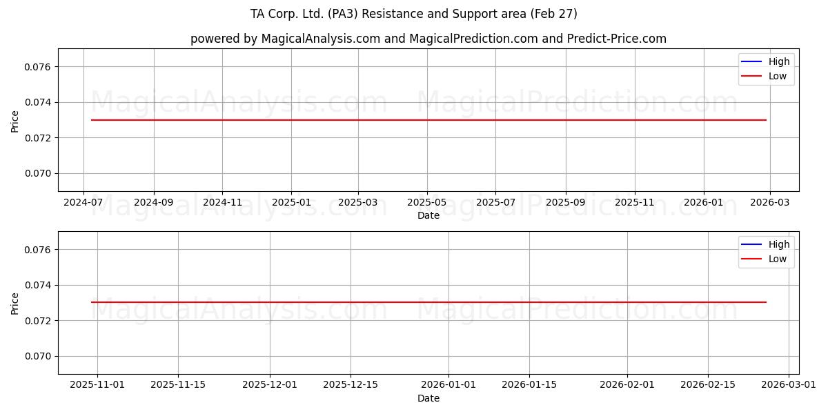Click the 'Date' x-axis label of the bottom chart

tap(428, 398)
